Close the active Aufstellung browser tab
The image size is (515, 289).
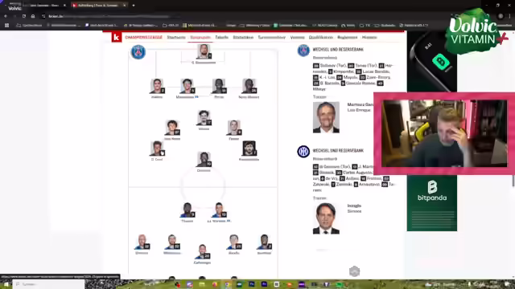point(125,6)
